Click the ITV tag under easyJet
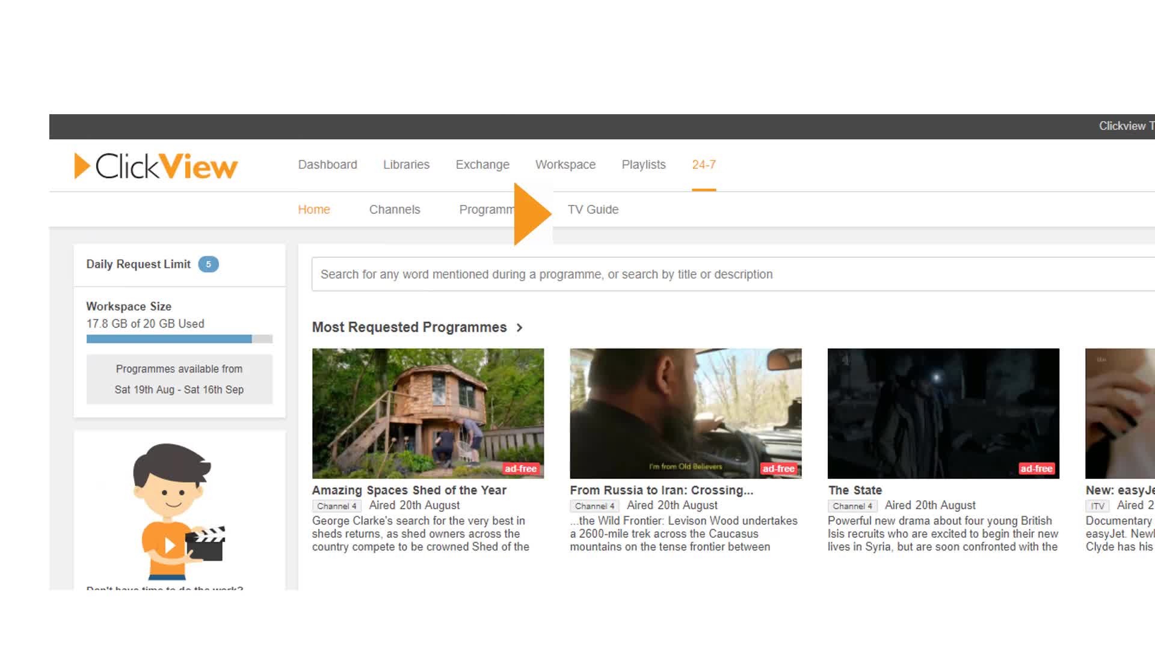This screenshot has height=649, width=1155. coord(1098,506)
